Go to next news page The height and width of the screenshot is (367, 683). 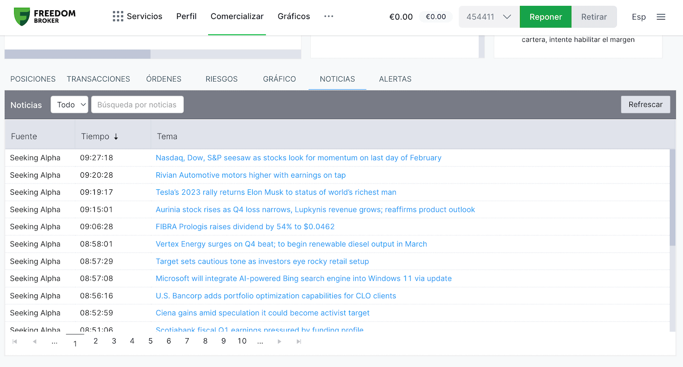(280, 342)
